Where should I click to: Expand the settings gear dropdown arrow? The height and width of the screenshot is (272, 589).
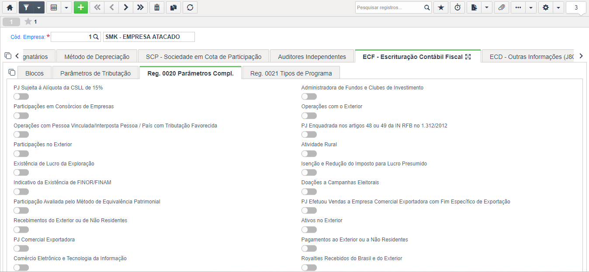click(559, 7)
